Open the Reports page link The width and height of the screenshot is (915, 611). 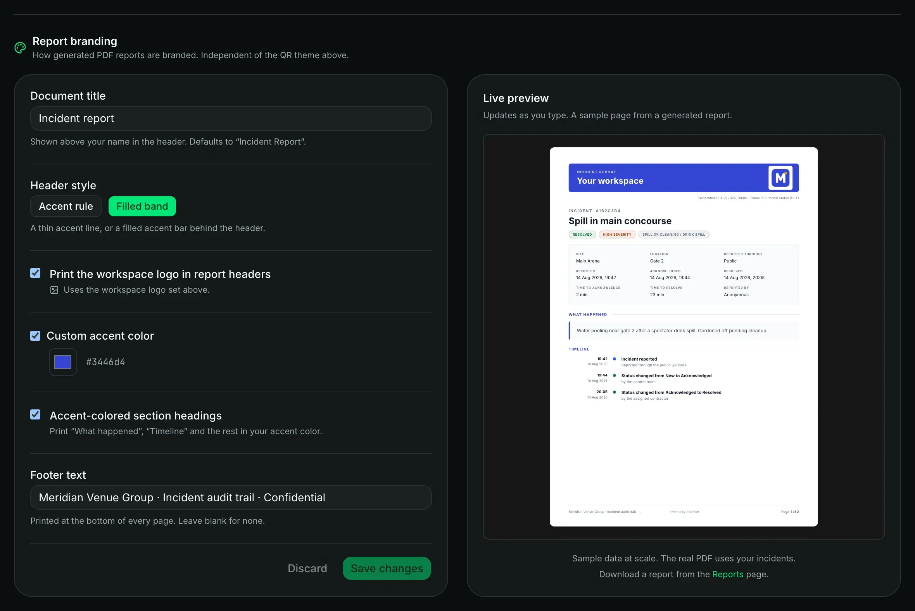pyautogui.click(x=728, y=575)
